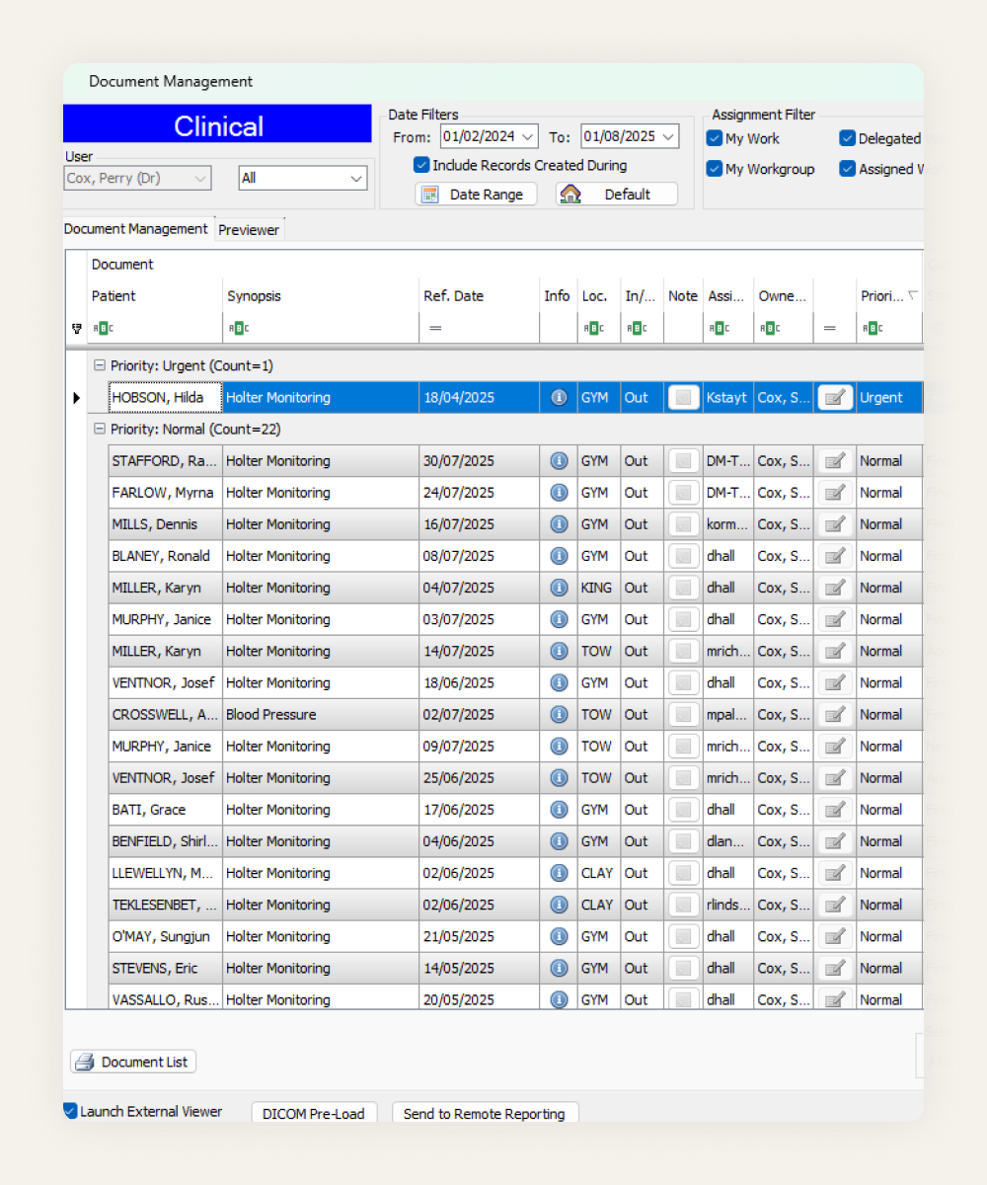Open info icon for O'MAY, Sungjun
Viewport: 987px width, 1185px height.
coord(559,936)
